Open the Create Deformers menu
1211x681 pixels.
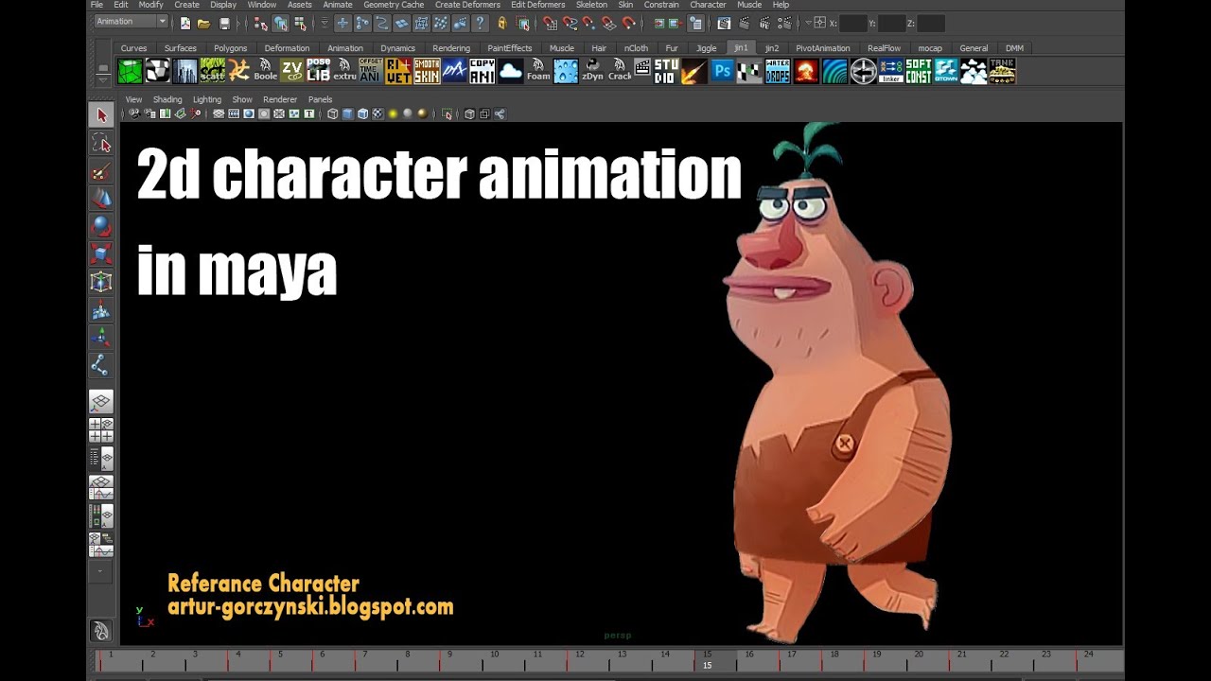[x=467, y=5]
